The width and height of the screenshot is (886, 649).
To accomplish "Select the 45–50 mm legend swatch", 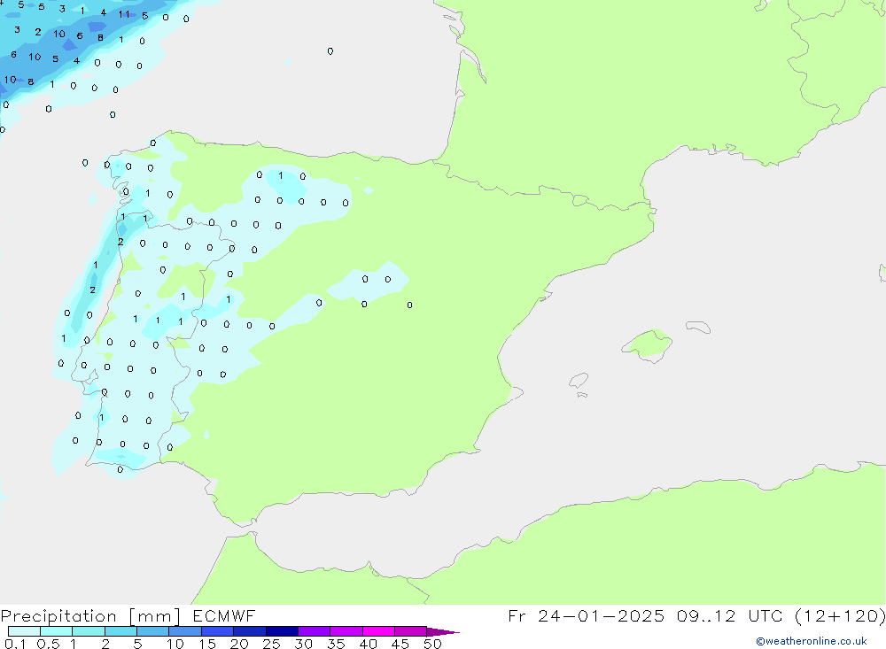I will tap(411, 631).
